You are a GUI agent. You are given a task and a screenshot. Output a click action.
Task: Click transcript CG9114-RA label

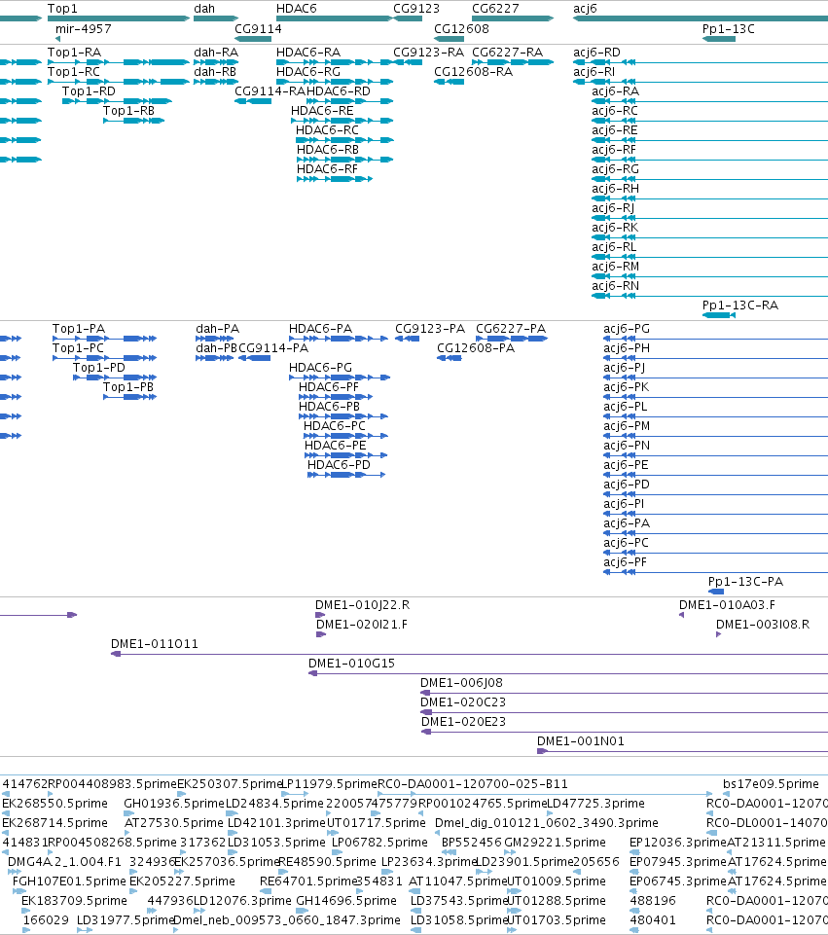270,90
